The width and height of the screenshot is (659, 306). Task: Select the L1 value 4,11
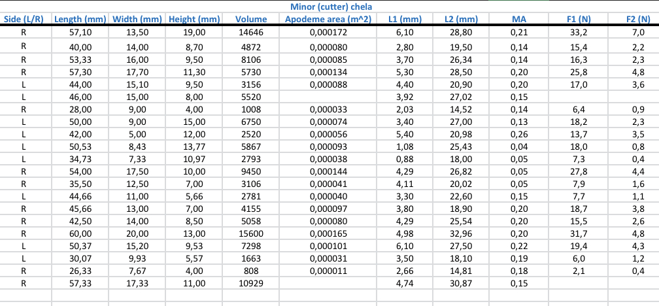point(405,184)
